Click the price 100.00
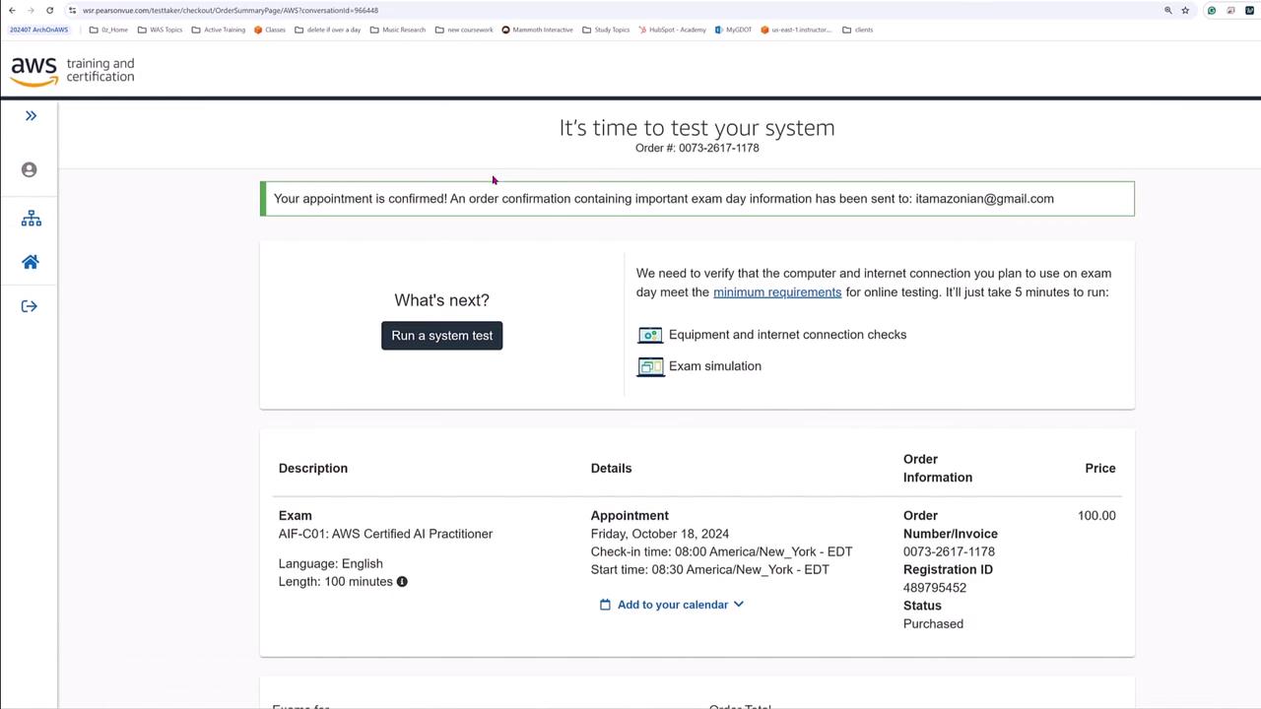 point(1096,516)
